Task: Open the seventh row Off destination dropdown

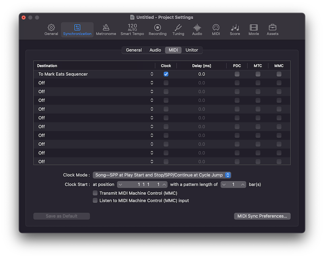Action: point(152,126)
